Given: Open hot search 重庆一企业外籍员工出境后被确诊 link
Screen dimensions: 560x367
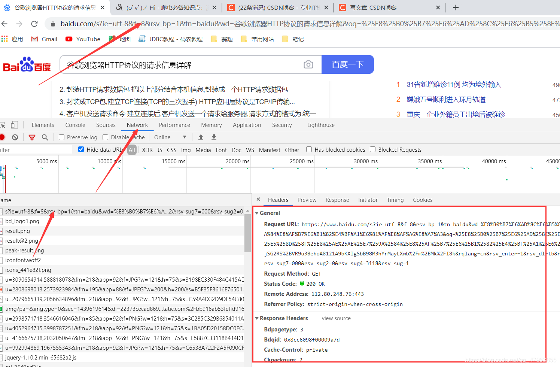Looking at the screenshot, I should [x=456, y=115].
